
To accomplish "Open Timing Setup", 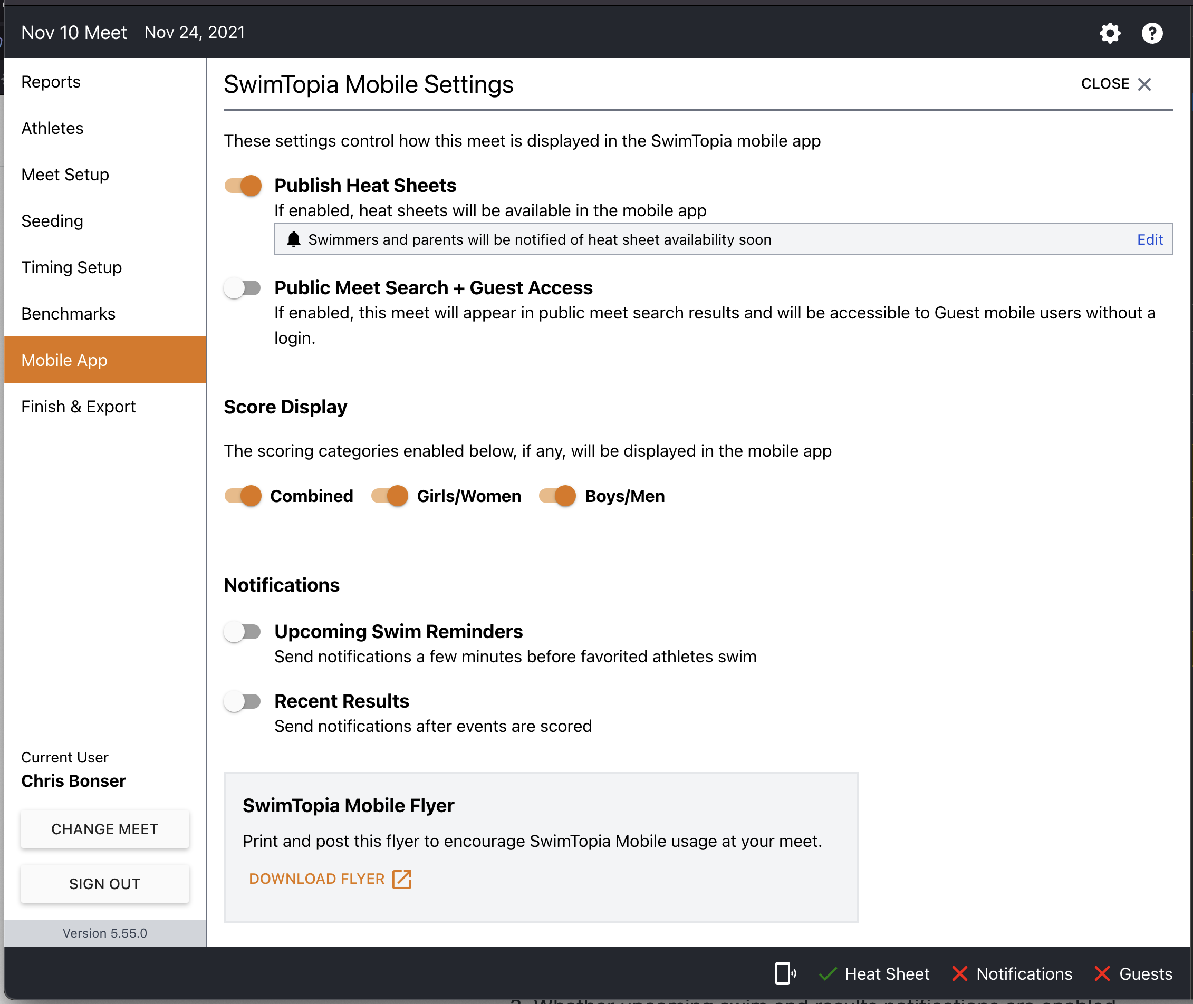I will click(x=105, y=267).
